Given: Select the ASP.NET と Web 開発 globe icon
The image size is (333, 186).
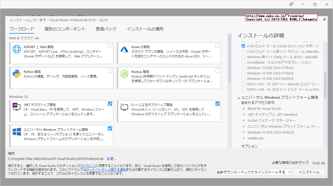Looking at the screenshot, I should [x=17, y=49].
